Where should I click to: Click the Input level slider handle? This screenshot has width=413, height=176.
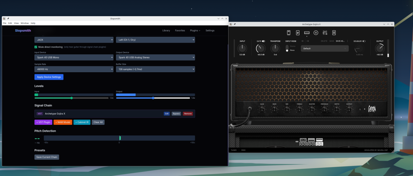[x=72, y=98]
